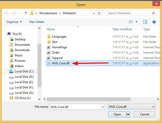Click the navigation pane vertical scrollbar thumb
162x123 pixels.
tap(39, 65)
